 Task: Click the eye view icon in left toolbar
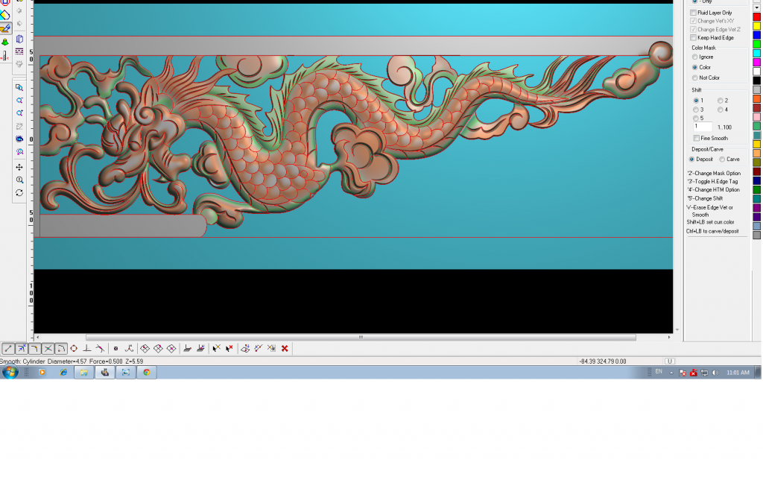pyautogui.click(x=19, y=139)
